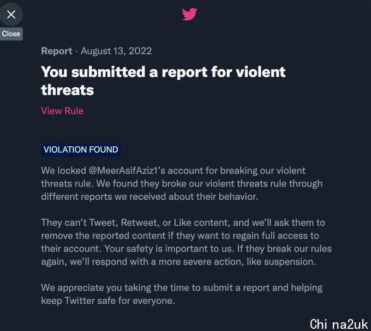The height and width of the screenshot is (331, 371).
Task: Click the line starting 'remove the reported content'
Action: click(x=180, y=236)
